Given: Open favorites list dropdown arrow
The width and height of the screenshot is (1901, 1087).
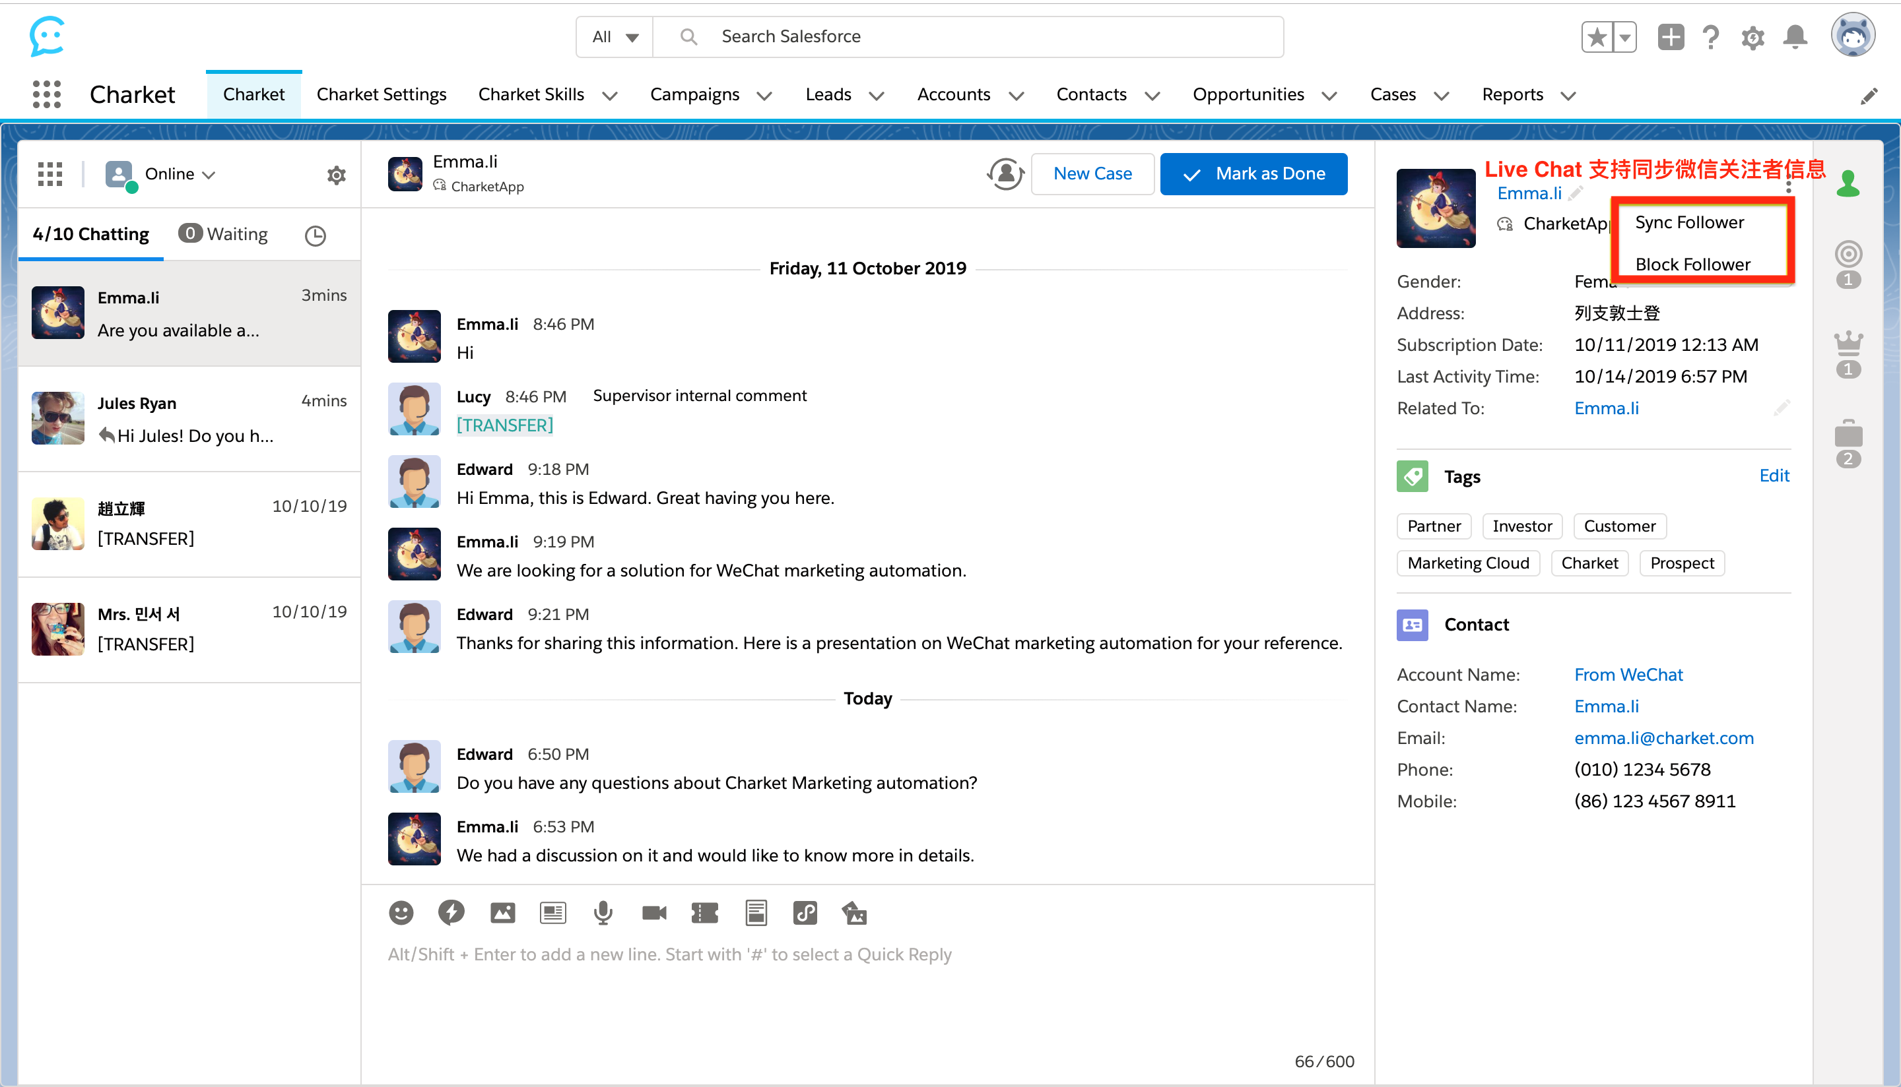Looking at the screenshot, I should [1624, 36].
